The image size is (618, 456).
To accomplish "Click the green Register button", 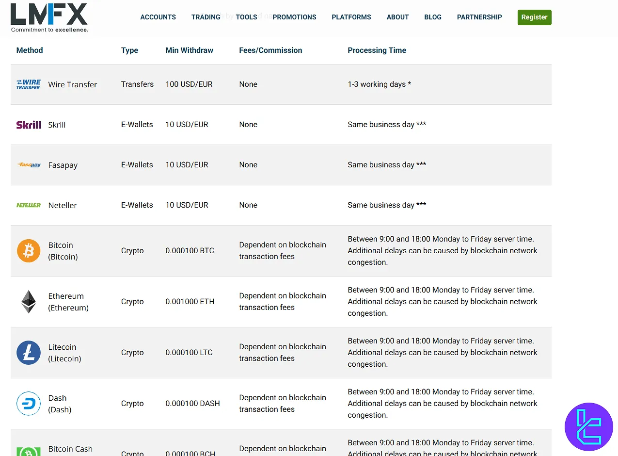I will click(x=535, y=17).
